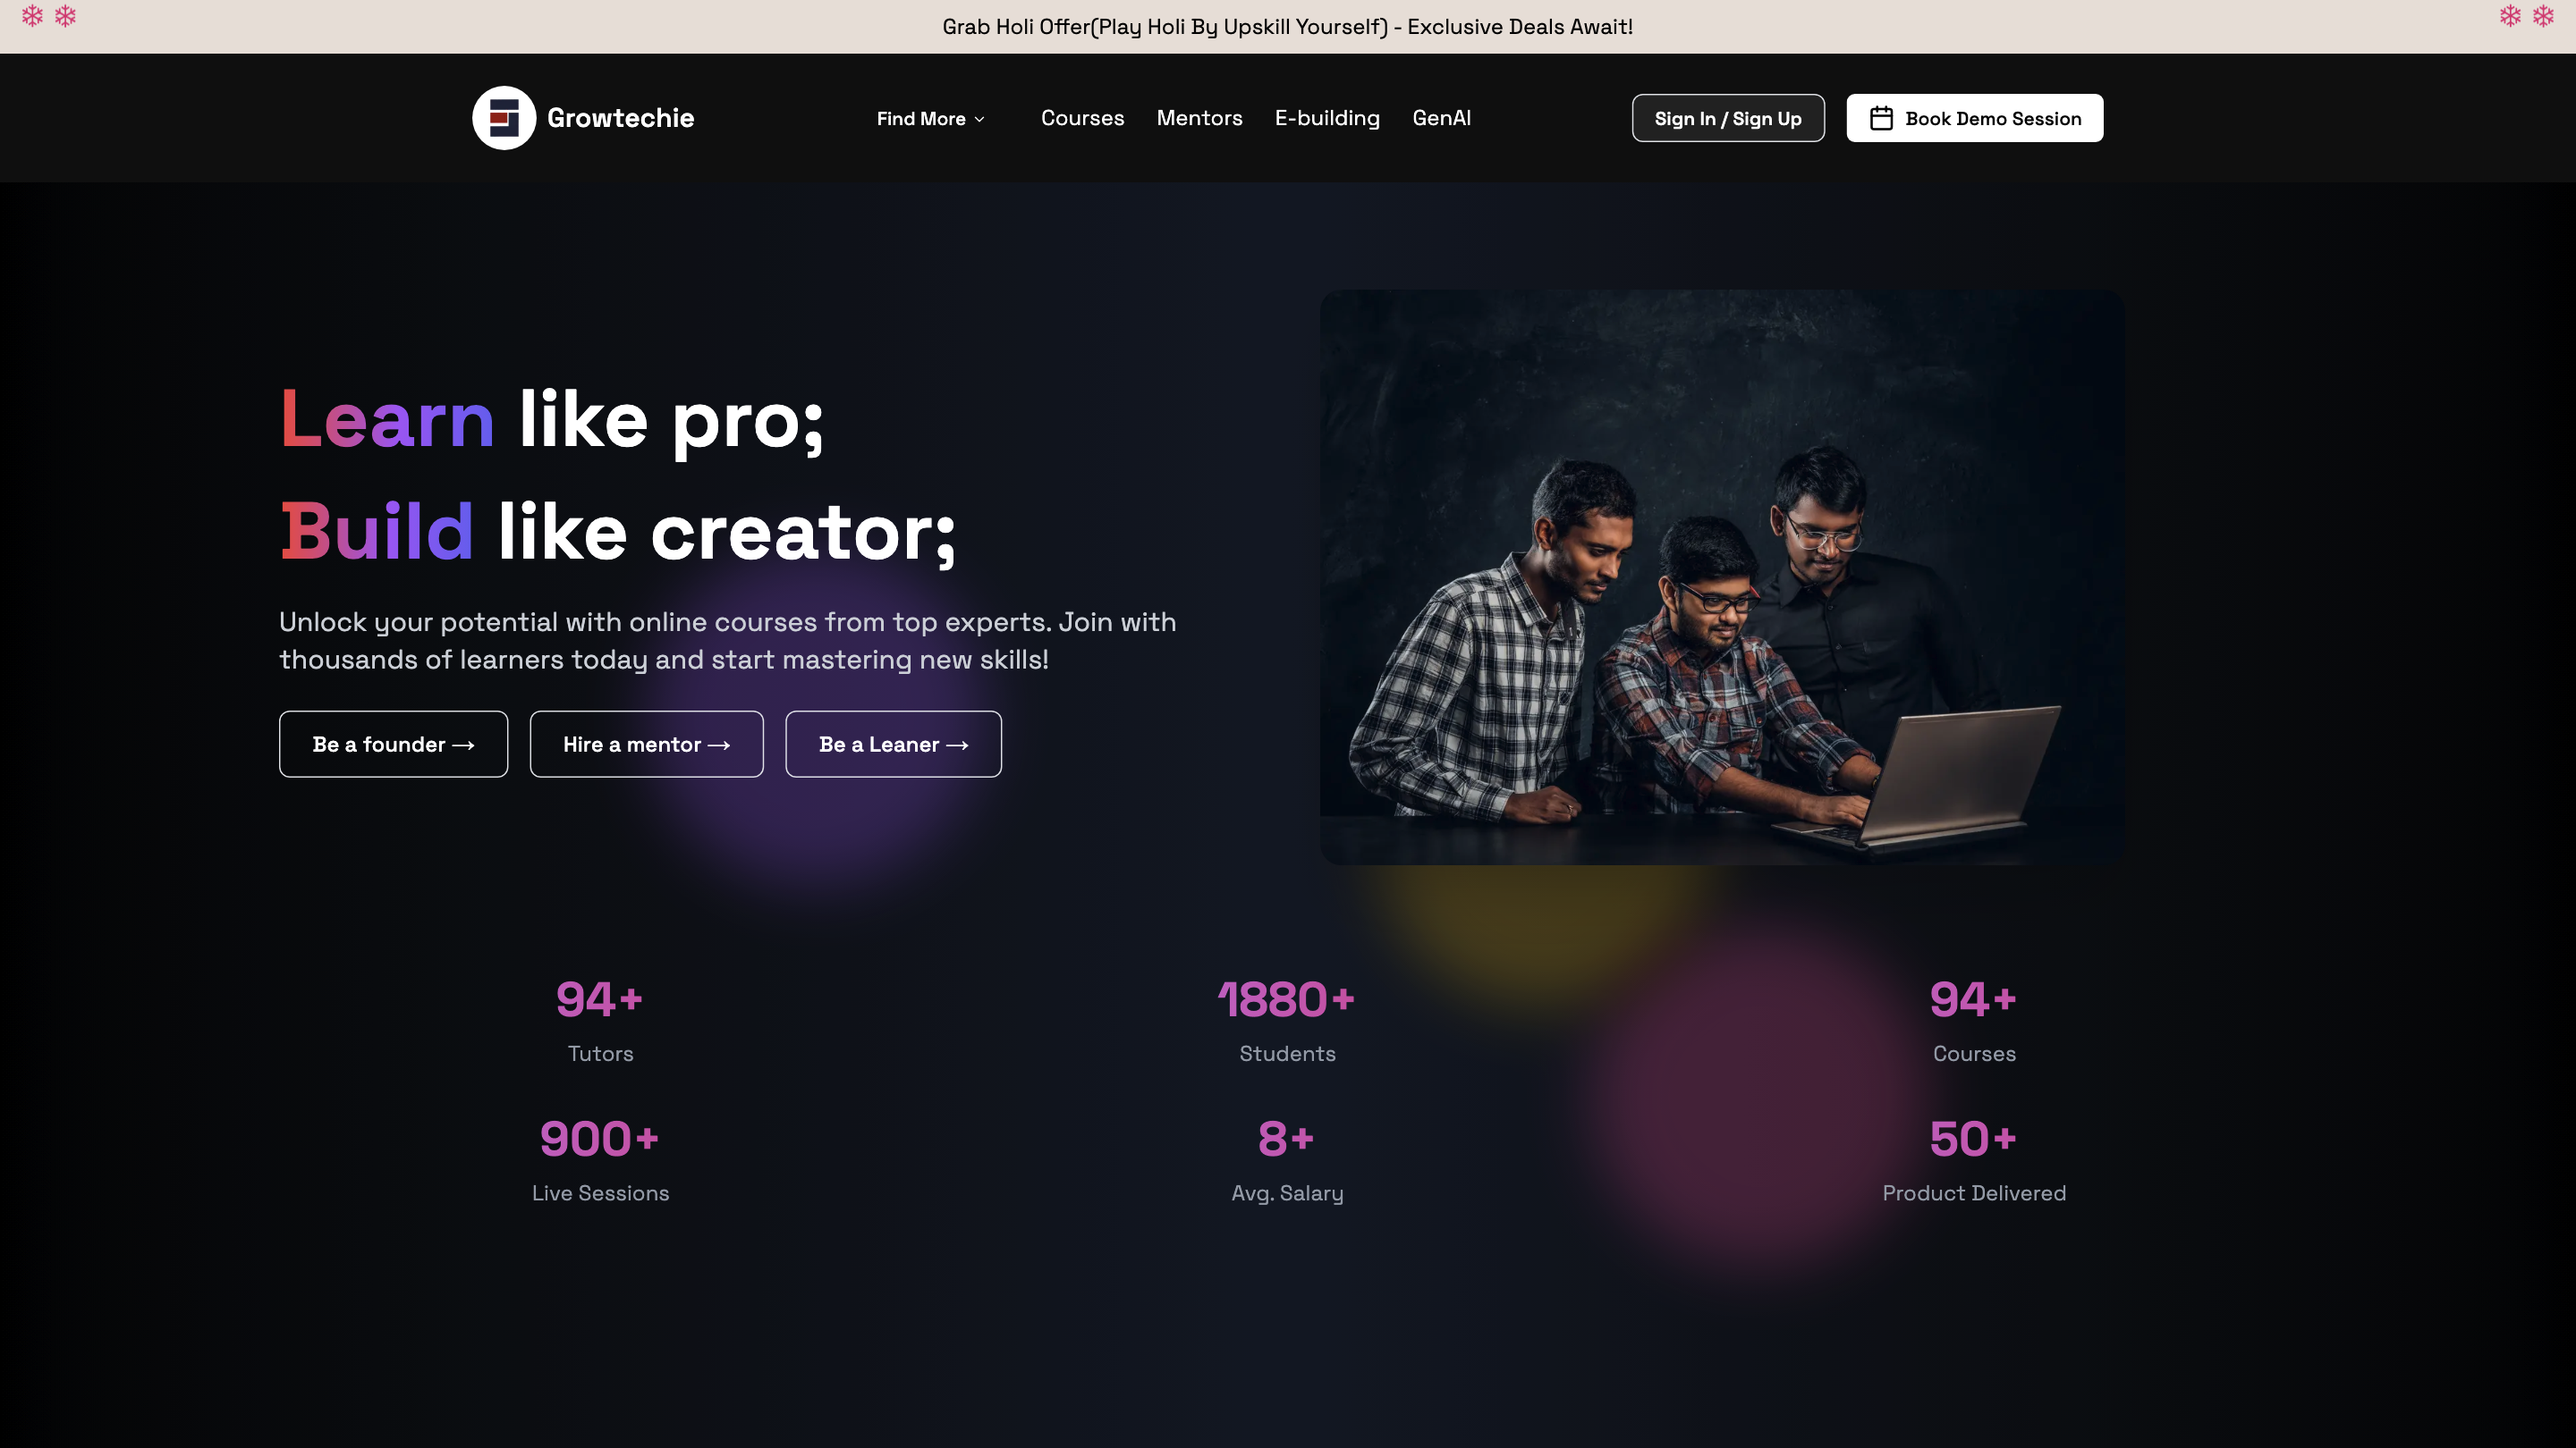Open the Find More dropdown menu
The image size is (2576, 1448).
click(x=931, y=118)
